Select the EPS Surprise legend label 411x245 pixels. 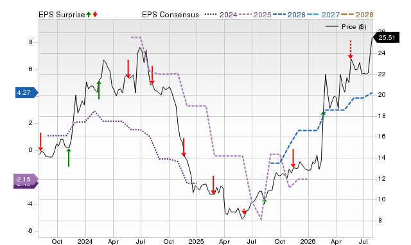coord(62,15)
